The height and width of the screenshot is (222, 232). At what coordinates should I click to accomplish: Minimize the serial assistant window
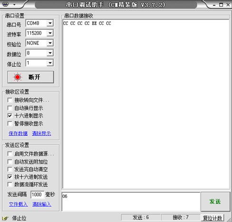tap(214, 5)
